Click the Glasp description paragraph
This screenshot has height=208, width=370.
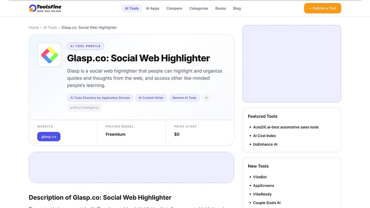click(145, 78)
